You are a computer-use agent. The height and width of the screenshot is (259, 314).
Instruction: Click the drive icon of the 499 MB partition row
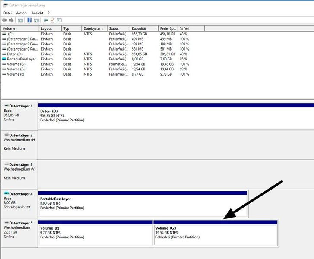(x=4, y=39)
